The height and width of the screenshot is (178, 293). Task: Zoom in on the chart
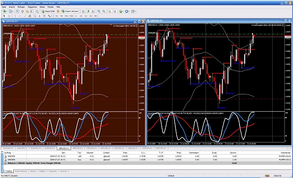coord(99,11)
